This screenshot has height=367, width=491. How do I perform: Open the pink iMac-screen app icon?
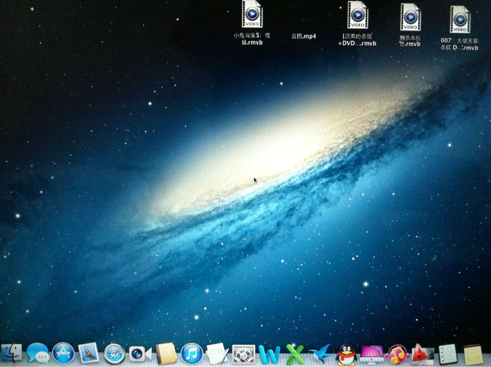tap(372, 354)
